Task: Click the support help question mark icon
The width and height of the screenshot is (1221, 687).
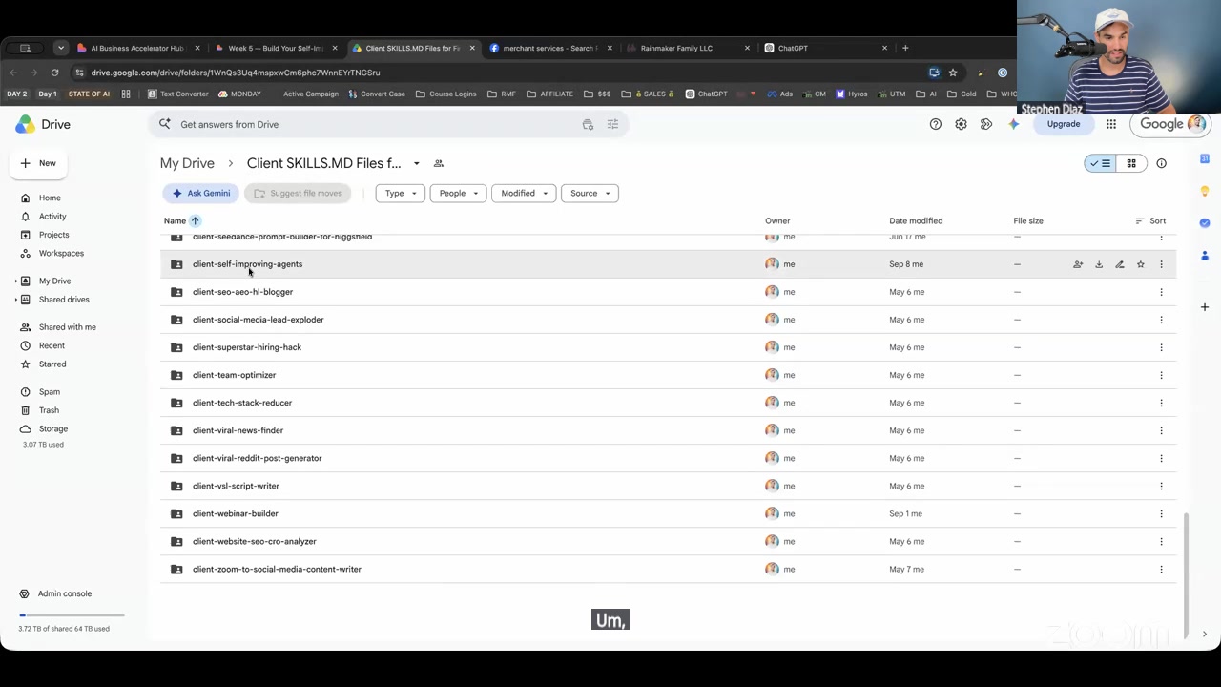Action: click(x=936, y=124)
